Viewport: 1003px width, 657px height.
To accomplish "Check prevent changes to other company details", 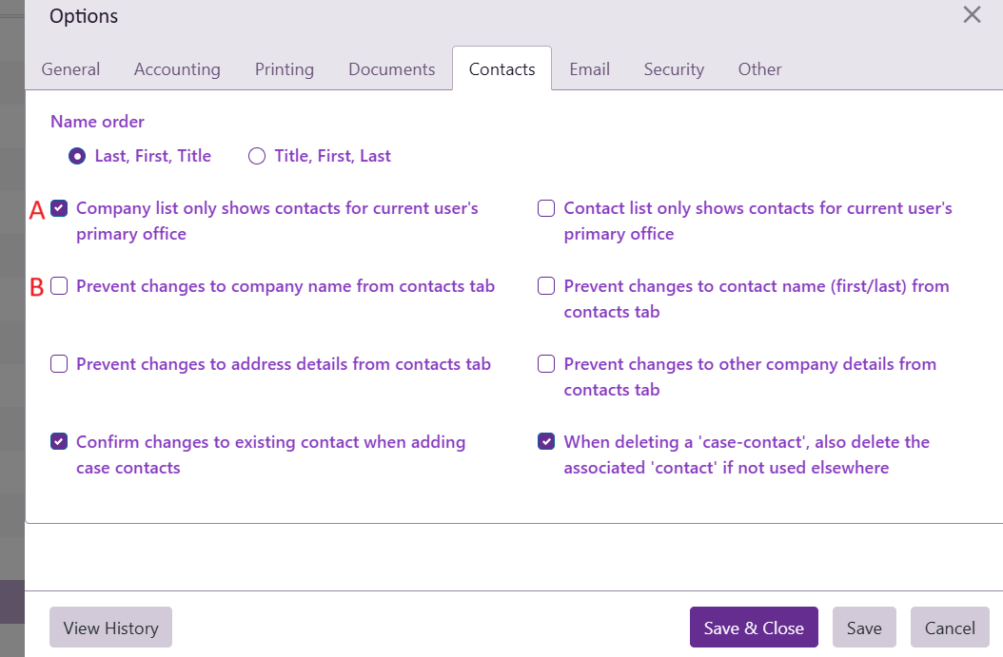I will tap(546, 364).
